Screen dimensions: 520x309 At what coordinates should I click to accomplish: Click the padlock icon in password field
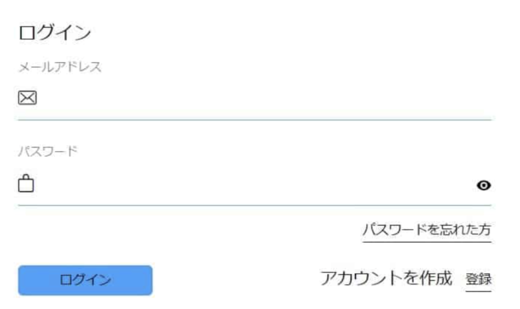point(26,184)
